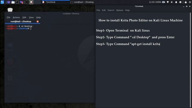Click the clock showing 12:20 in the panel
Viewport: 192px width, 108px height.
click(155, 2)
